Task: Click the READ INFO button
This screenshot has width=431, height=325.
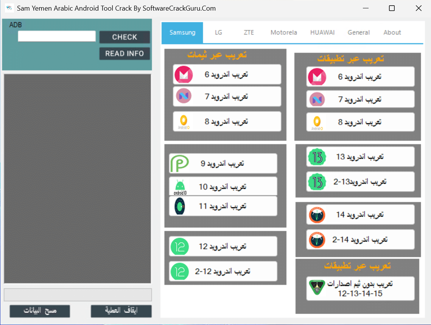Action: coord(124,54)
